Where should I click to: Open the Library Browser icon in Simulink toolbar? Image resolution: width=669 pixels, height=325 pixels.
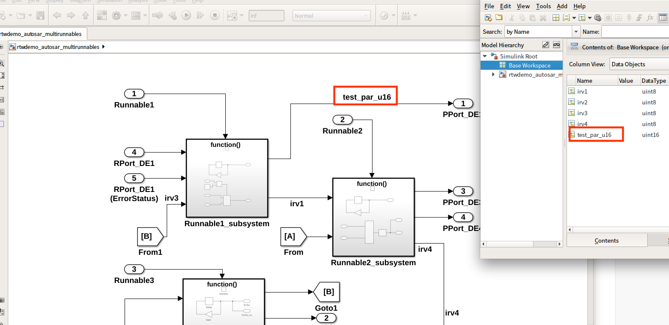[x=102, y=16]
